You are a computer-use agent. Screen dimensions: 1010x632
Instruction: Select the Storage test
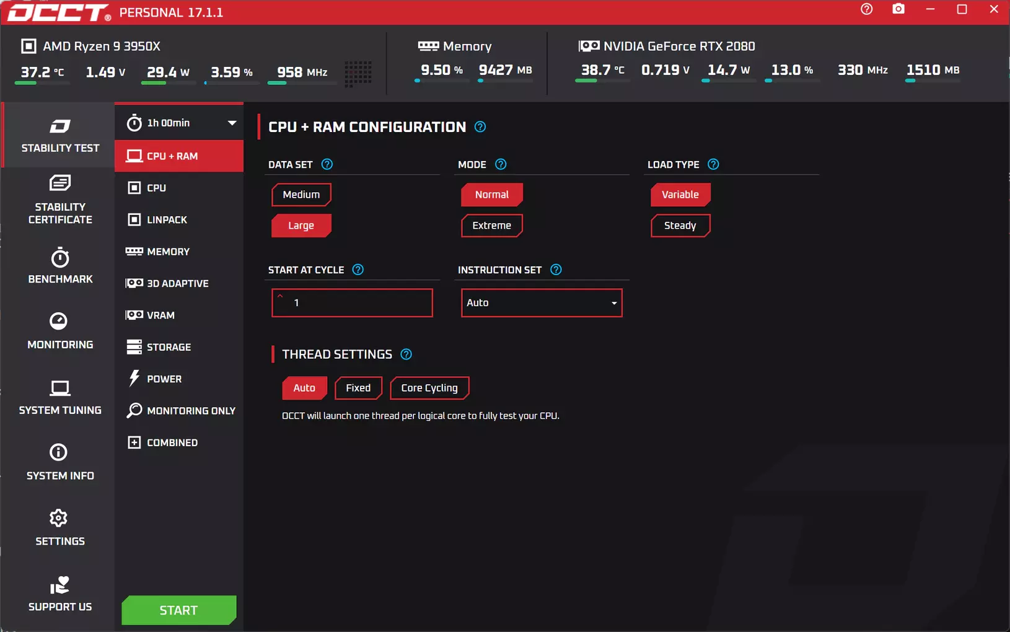[x=179, y=347]
